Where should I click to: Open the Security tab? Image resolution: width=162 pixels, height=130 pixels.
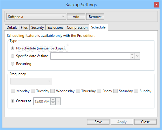38,28
